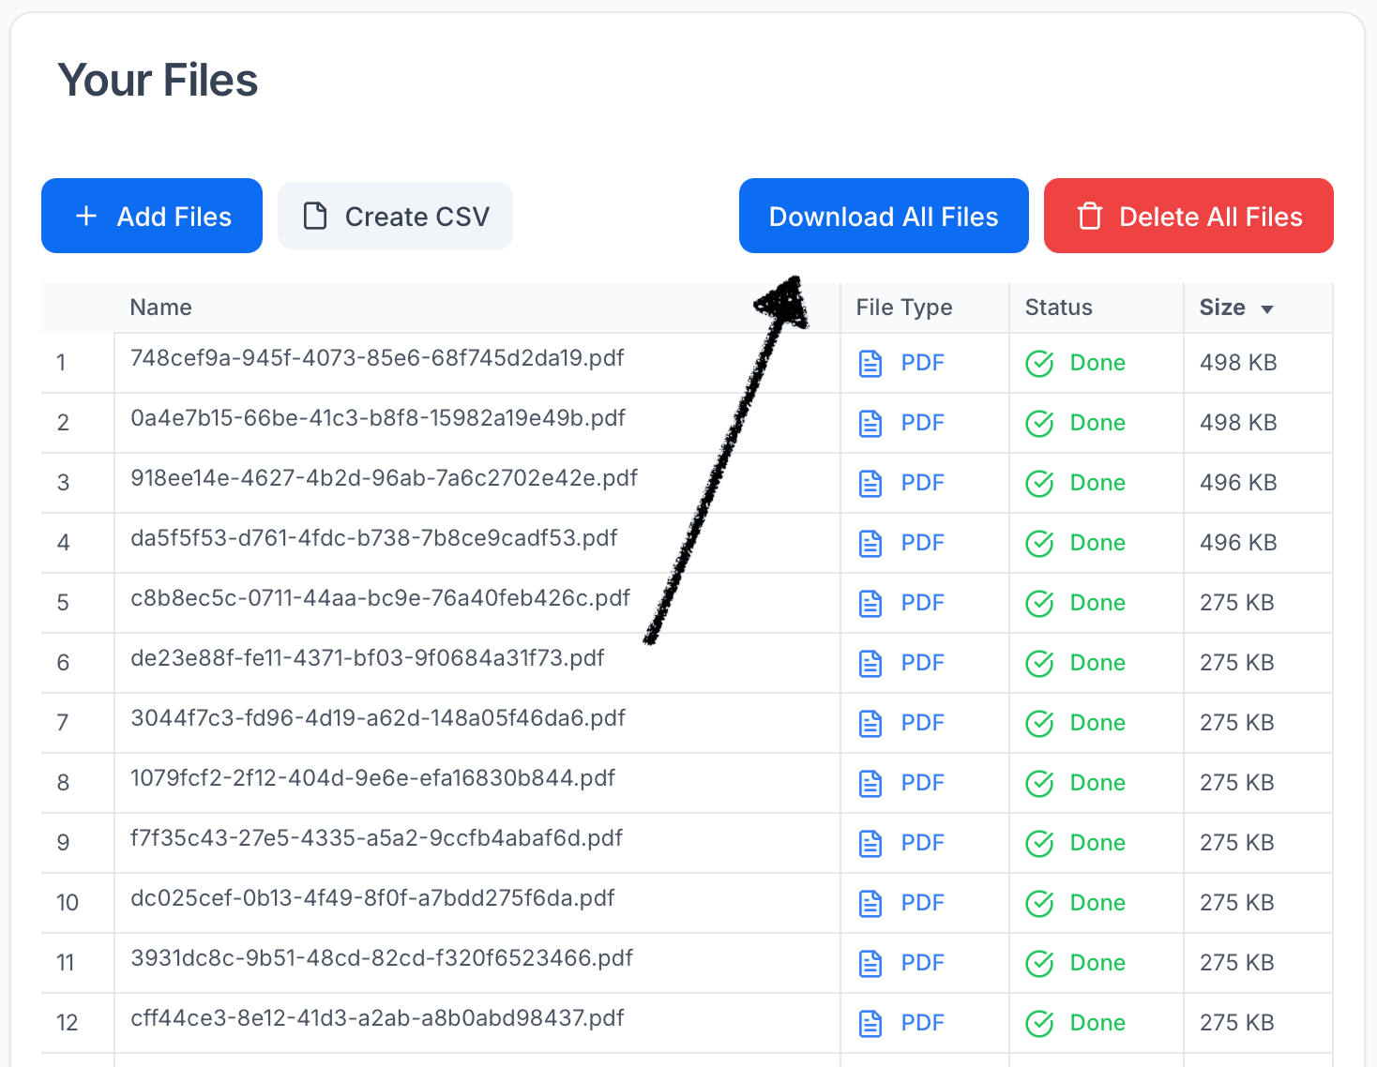This screenshot has height=1067, width=1377.
Task: Select file cff44ce3-8e12-41d3-a2ab-a8b0abd98437.pdf
Action: (x=377, y=1018)
